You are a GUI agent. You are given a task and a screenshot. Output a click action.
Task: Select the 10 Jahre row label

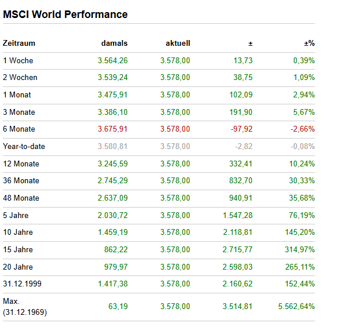tap(18, 233)
